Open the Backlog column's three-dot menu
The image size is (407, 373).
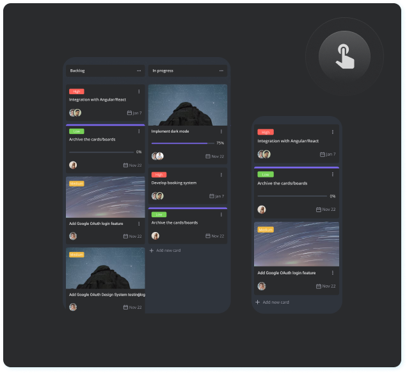[139, 70]
